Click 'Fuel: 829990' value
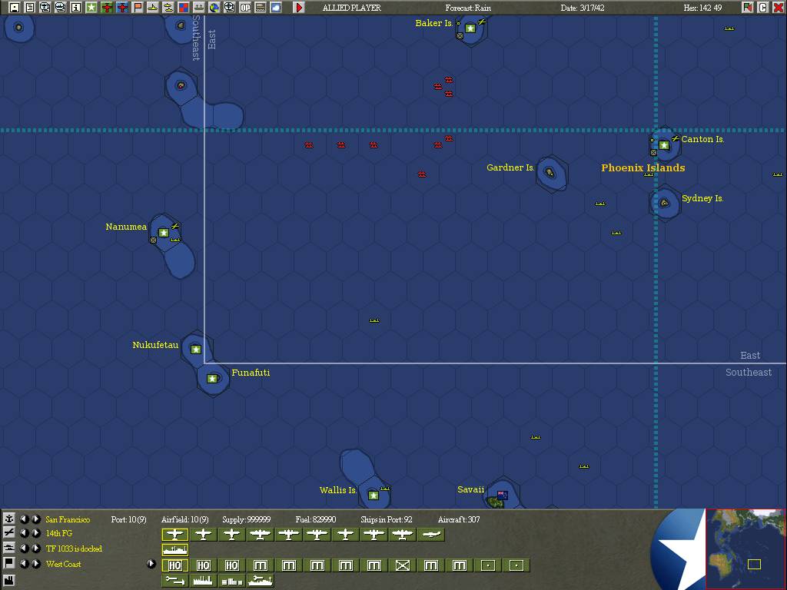The image size is (787, 590). pos(316,519)
